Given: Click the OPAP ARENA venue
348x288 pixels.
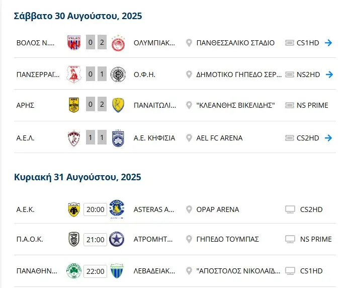Looking at the screenshot, I should tap(218, 209).
